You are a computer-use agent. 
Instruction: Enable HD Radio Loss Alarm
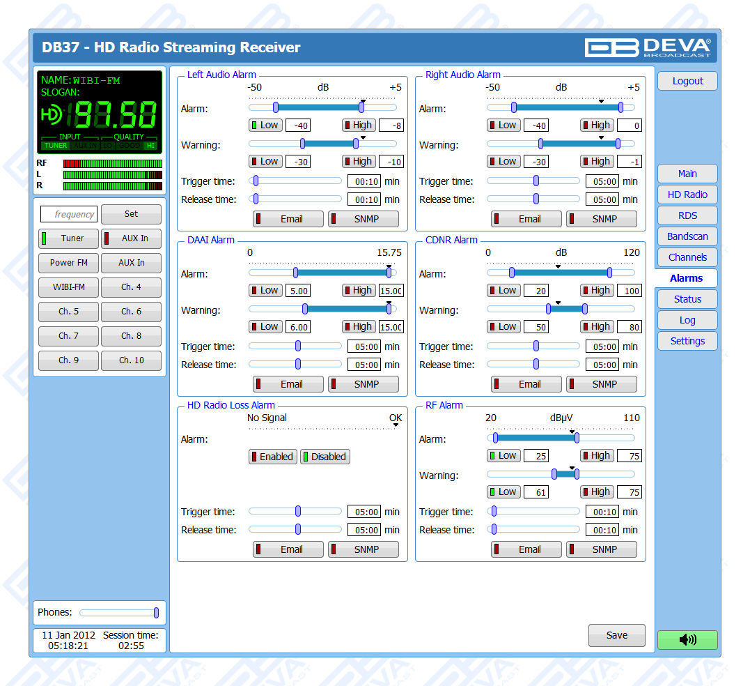point(272,457)
